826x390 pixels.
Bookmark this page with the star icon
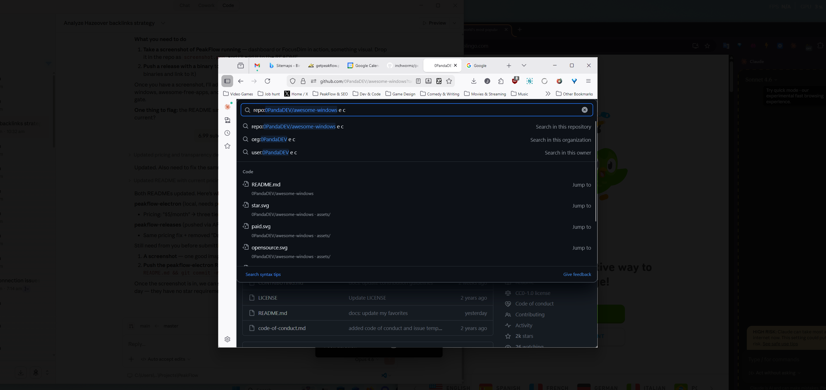pyautogui.click(x=449, y=81)
